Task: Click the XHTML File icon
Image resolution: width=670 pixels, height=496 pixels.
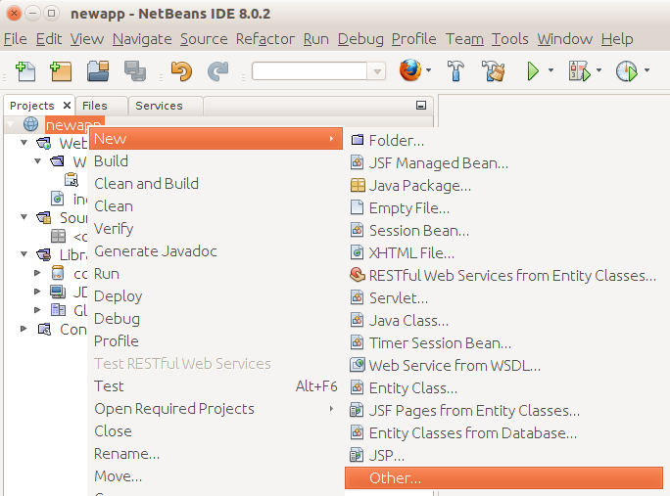Action: (357, 252)
